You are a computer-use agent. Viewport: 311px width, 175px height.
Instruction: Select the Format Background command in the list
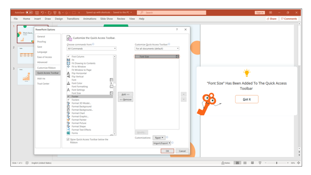82,106
